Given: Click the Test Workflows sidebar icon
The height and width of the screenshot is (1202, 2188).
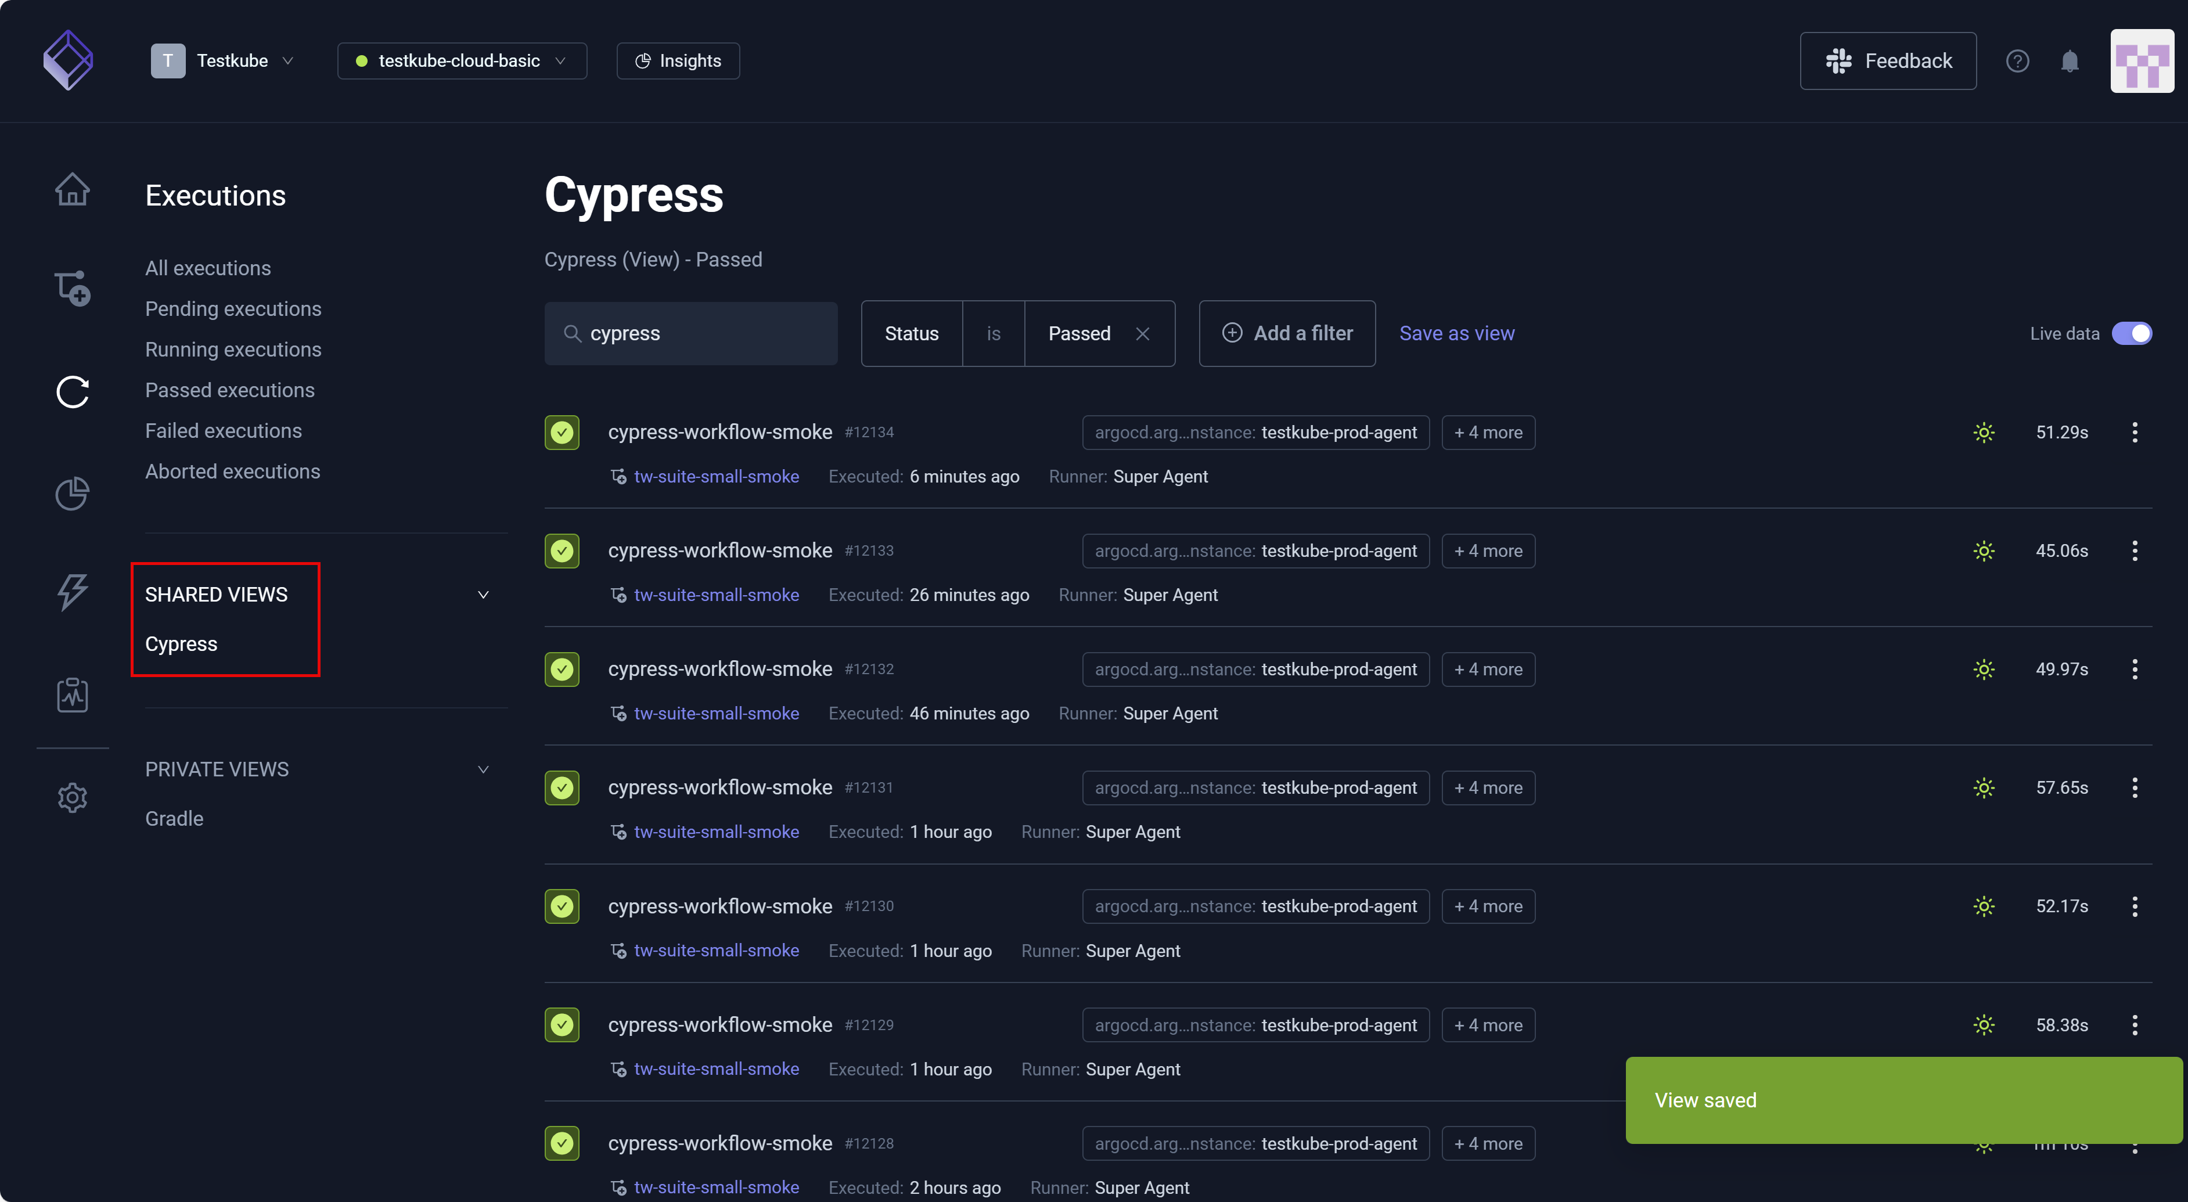Looking at the screenshot, I should 72,289.
